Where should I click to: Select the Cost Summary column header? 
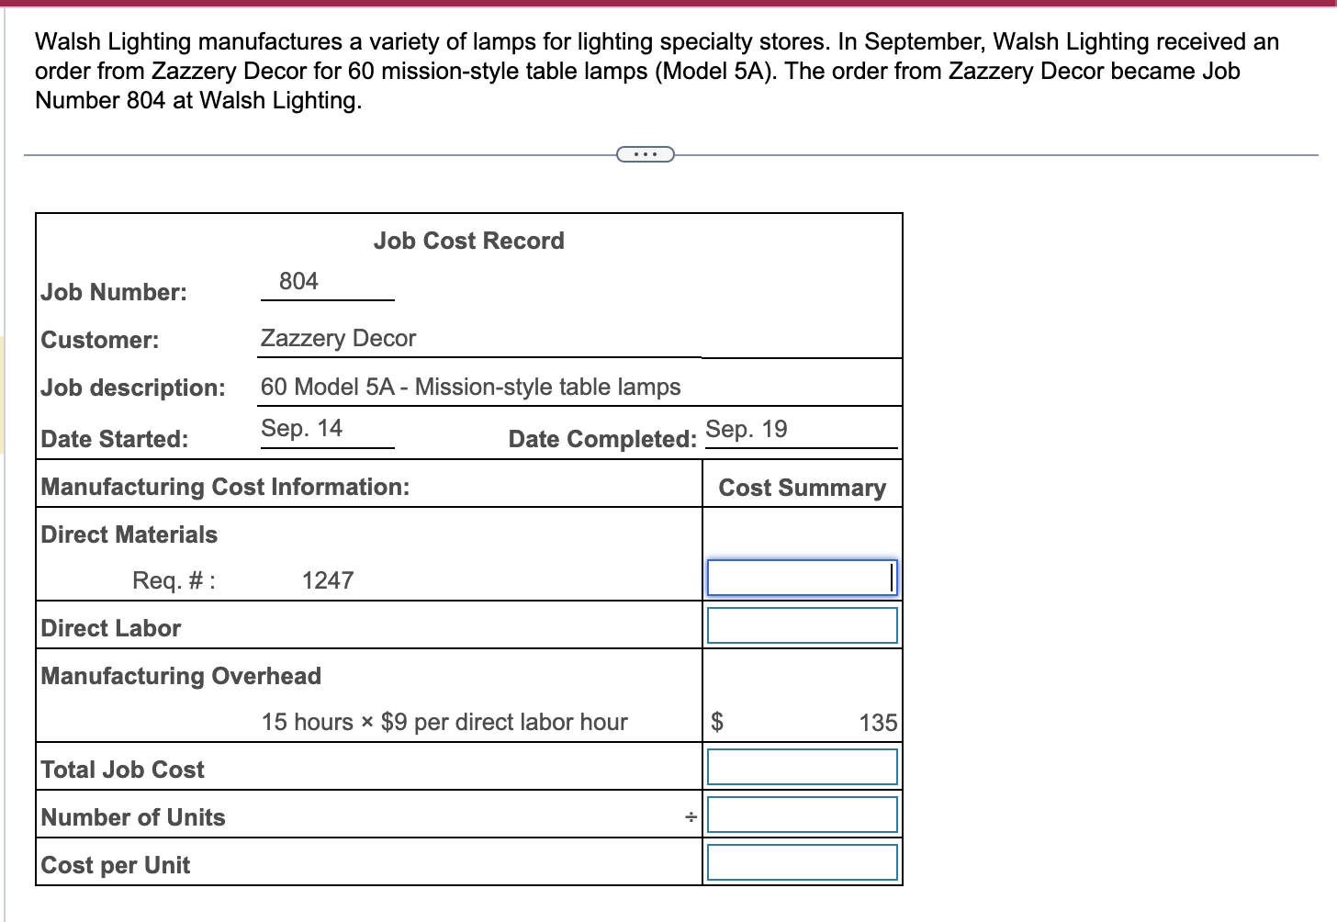pyautogui.click(x=802, y=487)
